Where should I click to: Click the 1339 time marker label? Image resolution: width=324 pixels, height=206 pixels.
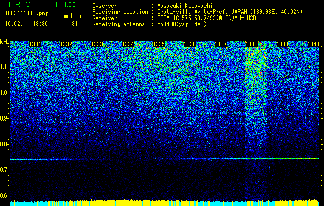[282, 44]
